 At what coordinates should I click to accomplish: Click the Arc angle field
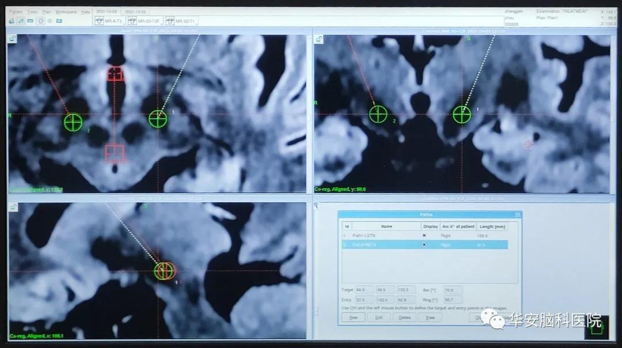453,290
